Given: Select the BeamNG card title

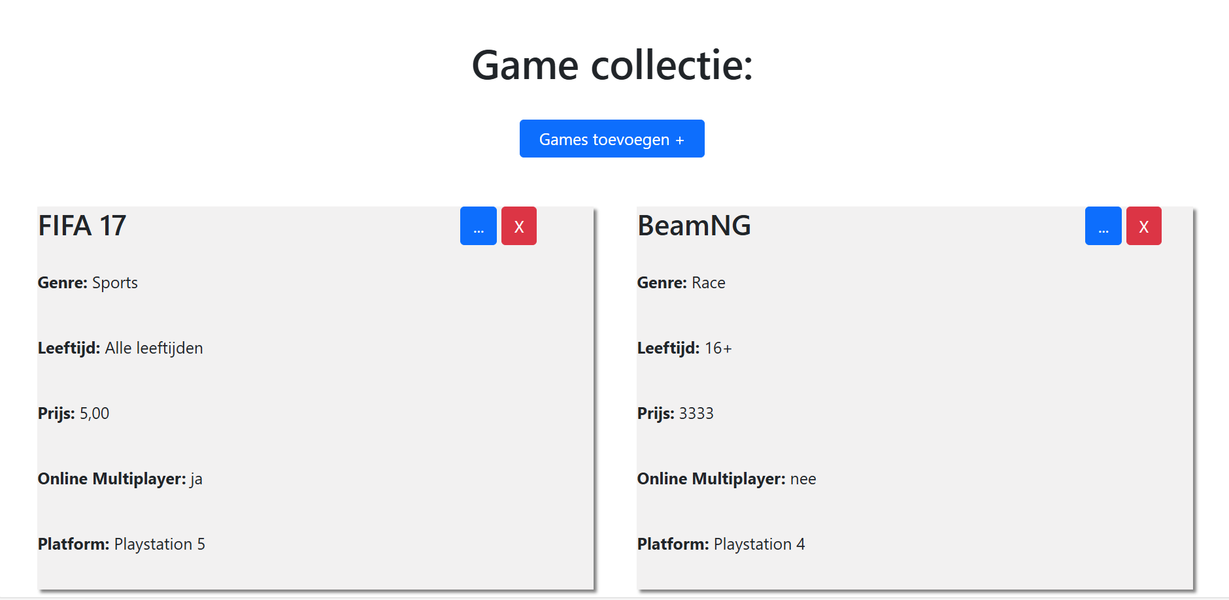Looking at the screenshot, I should [x=694, y=226].
